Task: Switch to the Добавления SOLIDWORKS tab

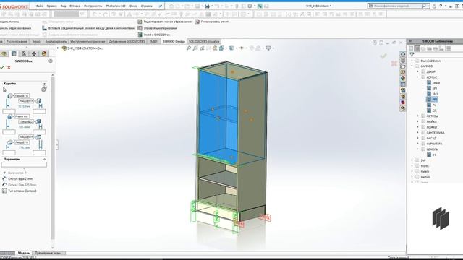Action: coord(127,42)
